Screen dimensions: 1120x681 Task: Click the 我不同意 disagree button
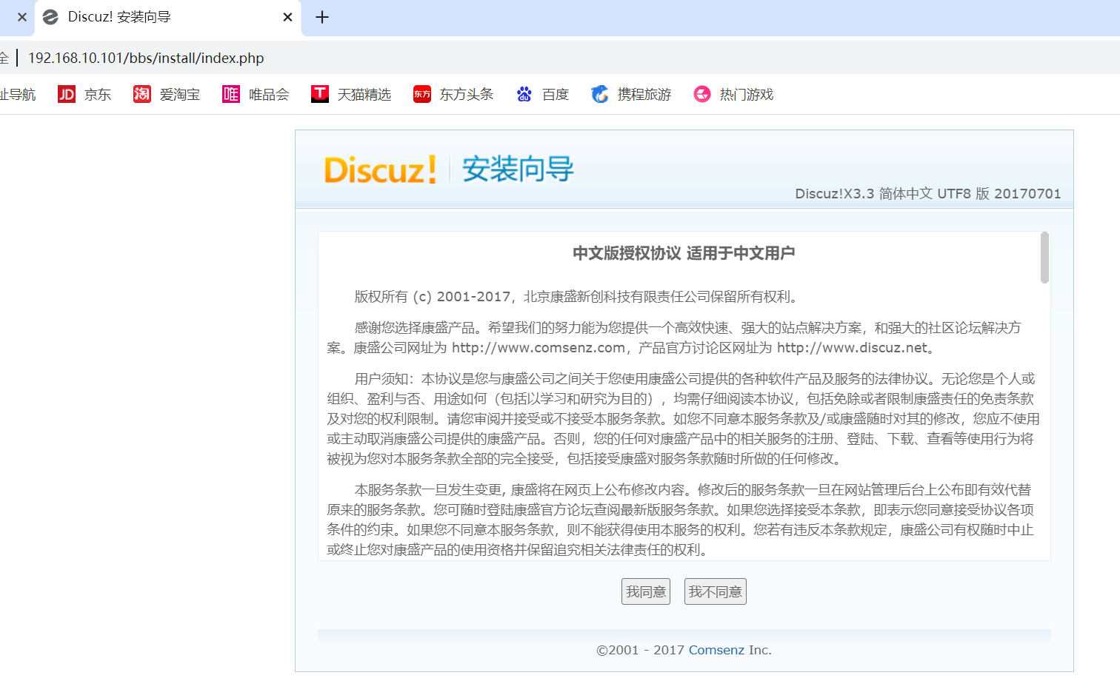715,591
